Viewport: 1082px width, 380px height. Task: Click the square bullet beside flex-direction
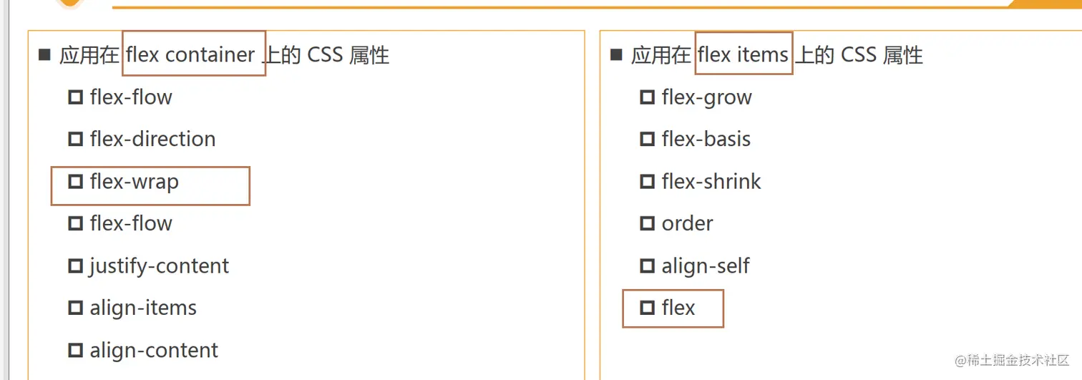click(x=75, y=139)
